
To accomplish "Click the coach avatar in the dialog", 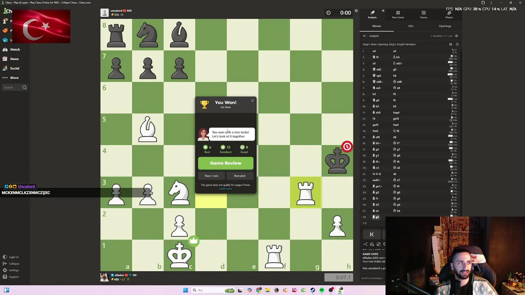I will coord(203,134).
